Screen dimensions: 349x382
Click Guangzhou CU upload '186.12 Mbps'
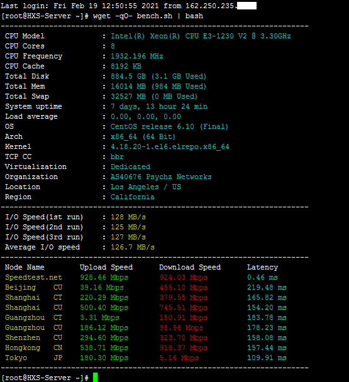[104, 327]
